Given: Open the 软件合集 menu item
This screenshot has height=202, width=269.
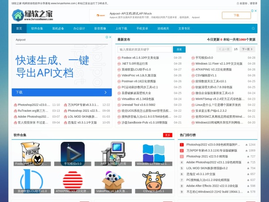Looking at the screenshot, I should [37, 29].
